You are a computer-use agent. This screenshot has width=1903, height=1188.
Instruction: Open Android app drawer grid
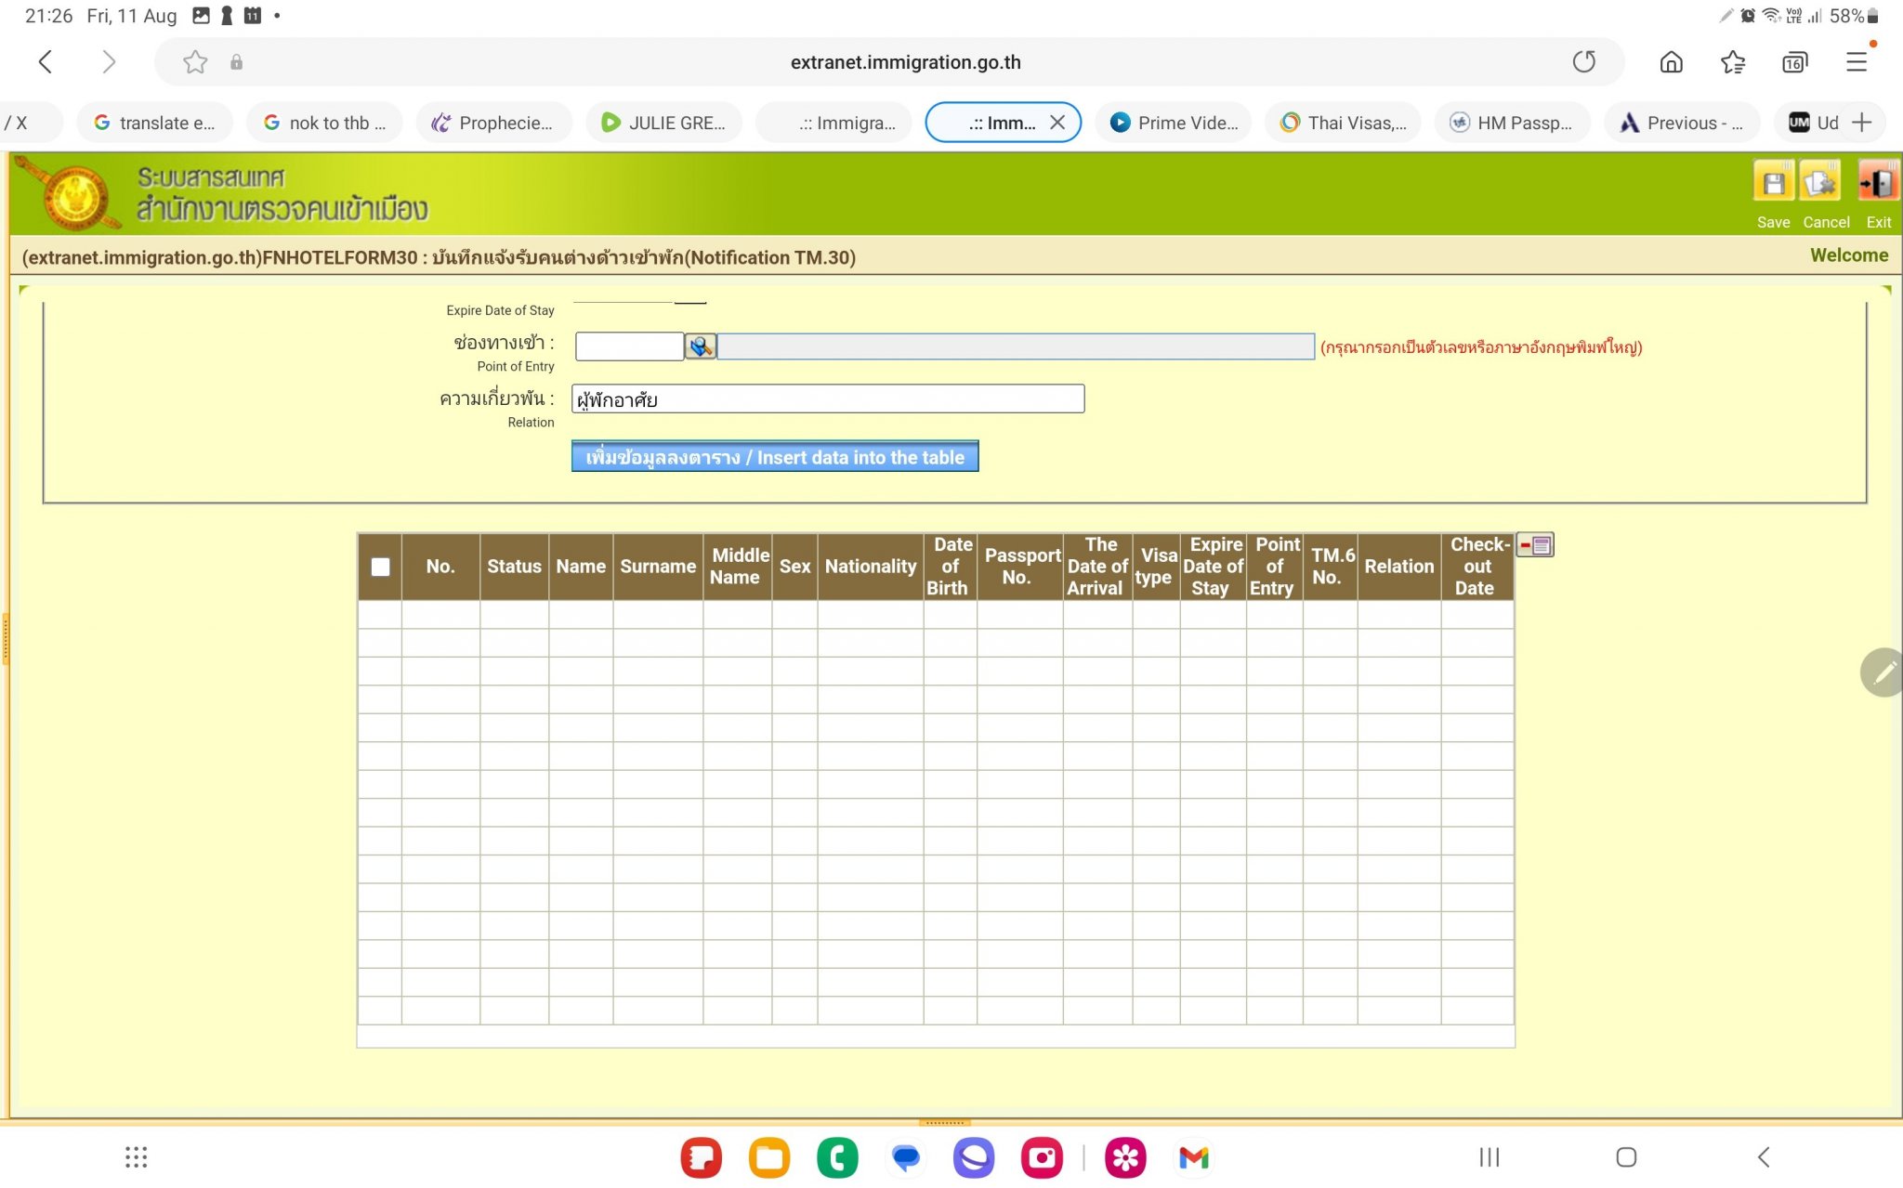(x=137, y=1157)
